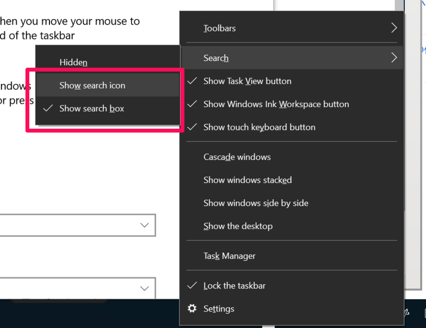Uncheck Show Task View button
The image size is (426, 328).
tap(247, 81)
